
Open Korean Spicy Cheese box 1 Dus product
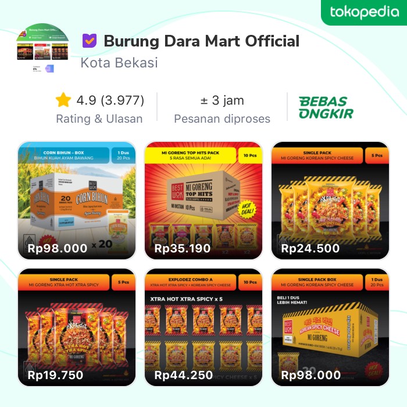[x=330, y=327]
